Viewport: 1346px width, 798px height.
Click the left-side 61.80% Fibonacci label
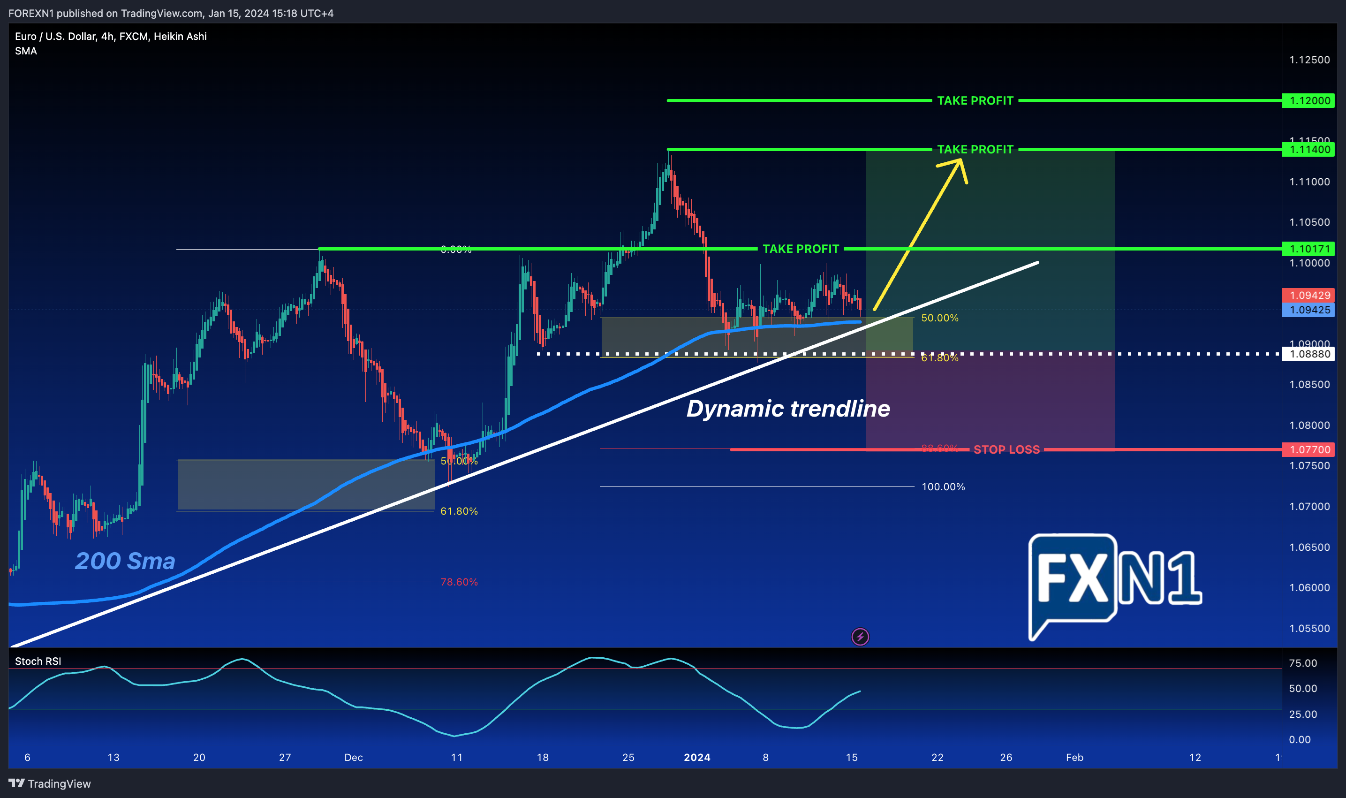pos(459,511)
